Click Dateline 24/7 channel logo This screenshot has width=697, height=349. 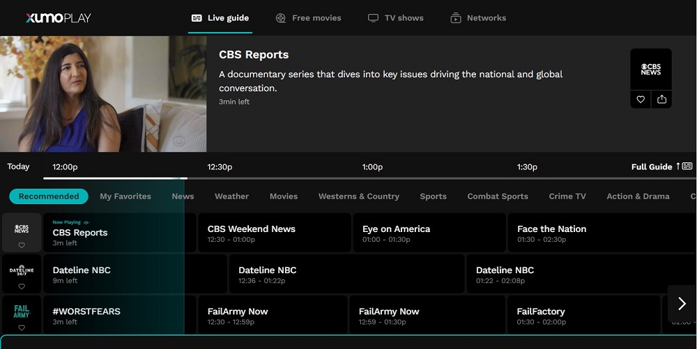22,270
